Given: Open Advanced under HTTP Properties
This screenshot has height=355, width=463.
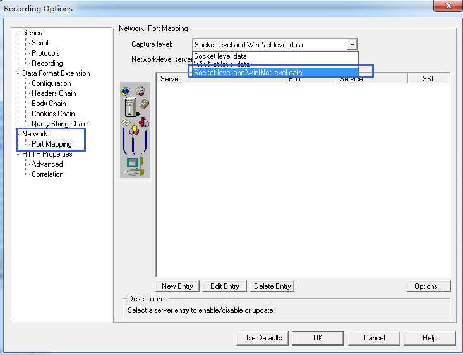Looking at the screenshot, I should [x=47, y=164].
